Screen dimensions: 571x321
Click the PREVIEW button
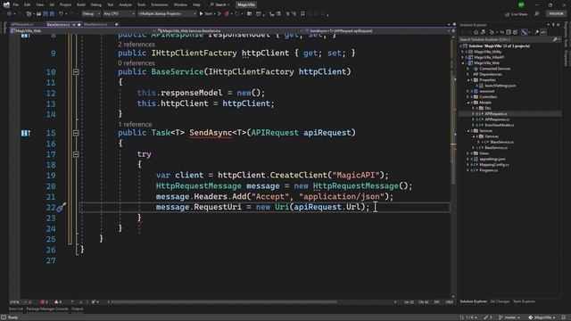pos(556,14)
